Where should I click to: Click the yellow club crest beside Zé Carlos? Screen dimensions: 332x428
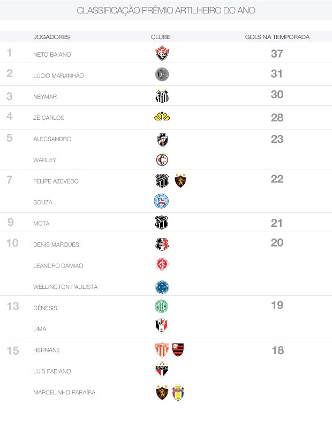coord(162,117)
